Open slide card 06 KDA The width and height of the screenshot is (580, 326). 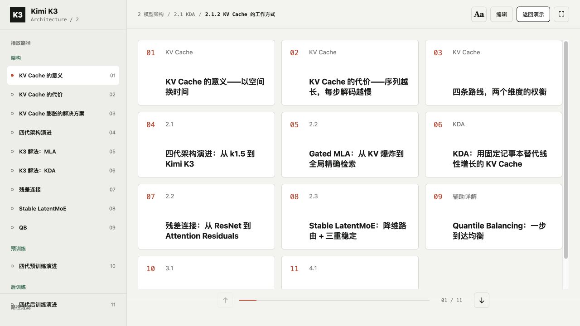493,144
